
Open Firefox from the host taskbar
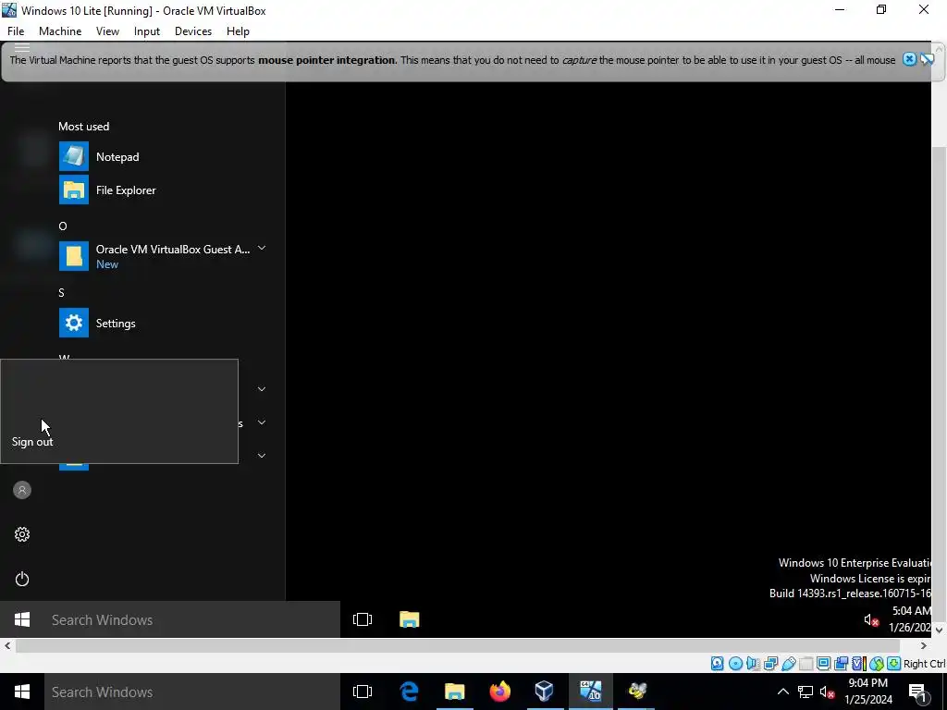click(x=499, y=692)
